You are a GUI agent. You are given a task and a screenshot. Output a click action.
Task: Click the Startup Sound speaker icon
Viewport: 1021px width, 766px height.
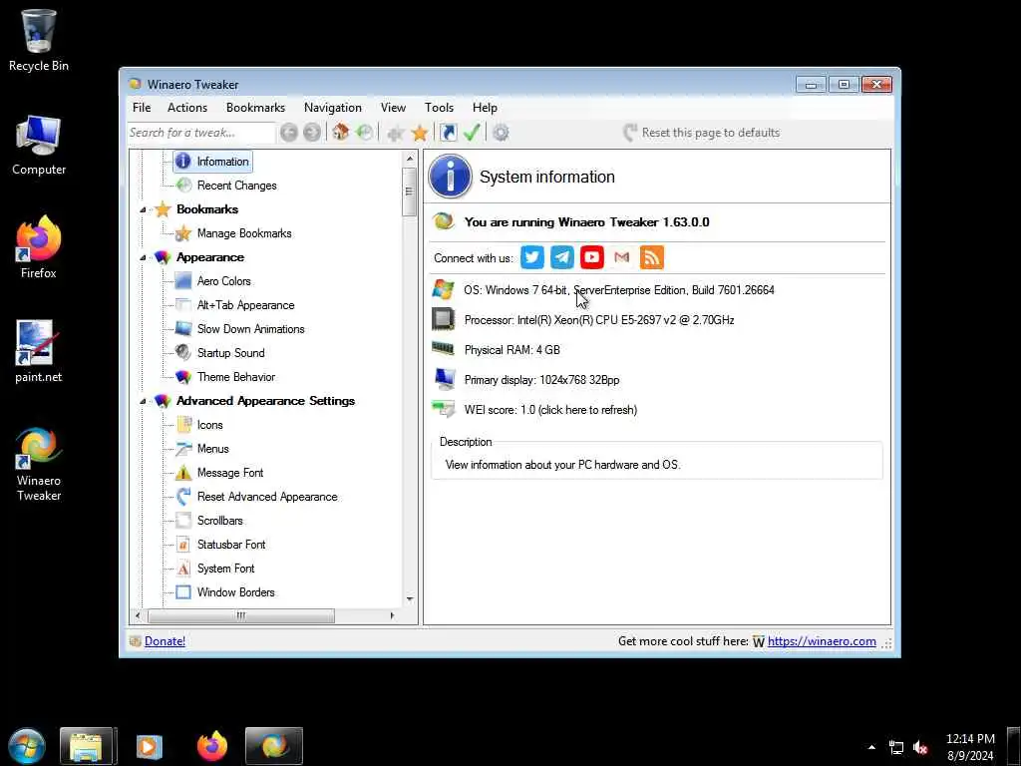click(183, 352)
